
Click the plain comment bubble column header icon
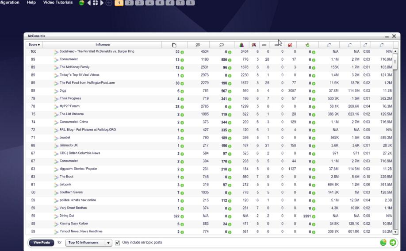pyautogui.click(x=222, y=45)
